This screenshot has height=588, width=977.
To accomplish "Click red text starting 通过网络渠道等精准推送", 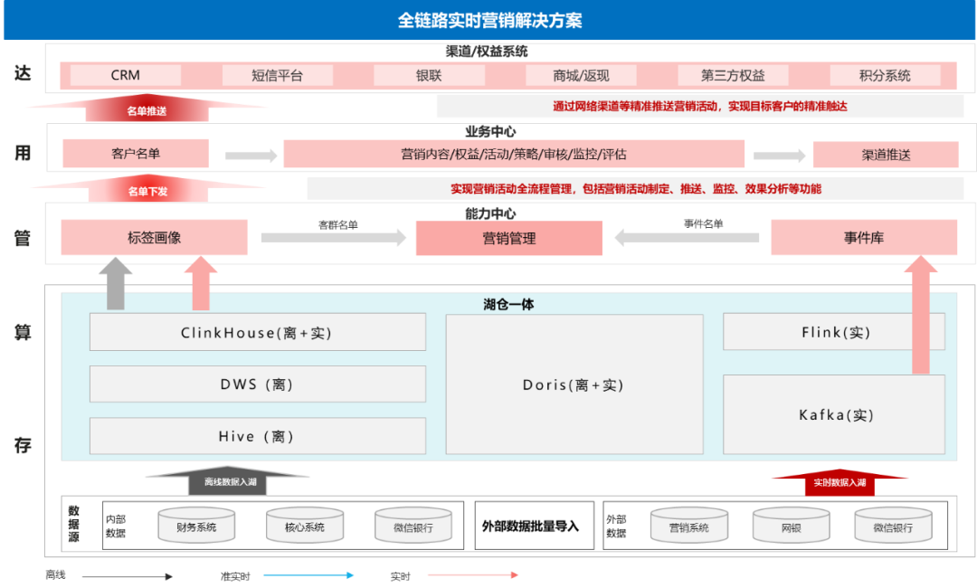I will point(699,106).
